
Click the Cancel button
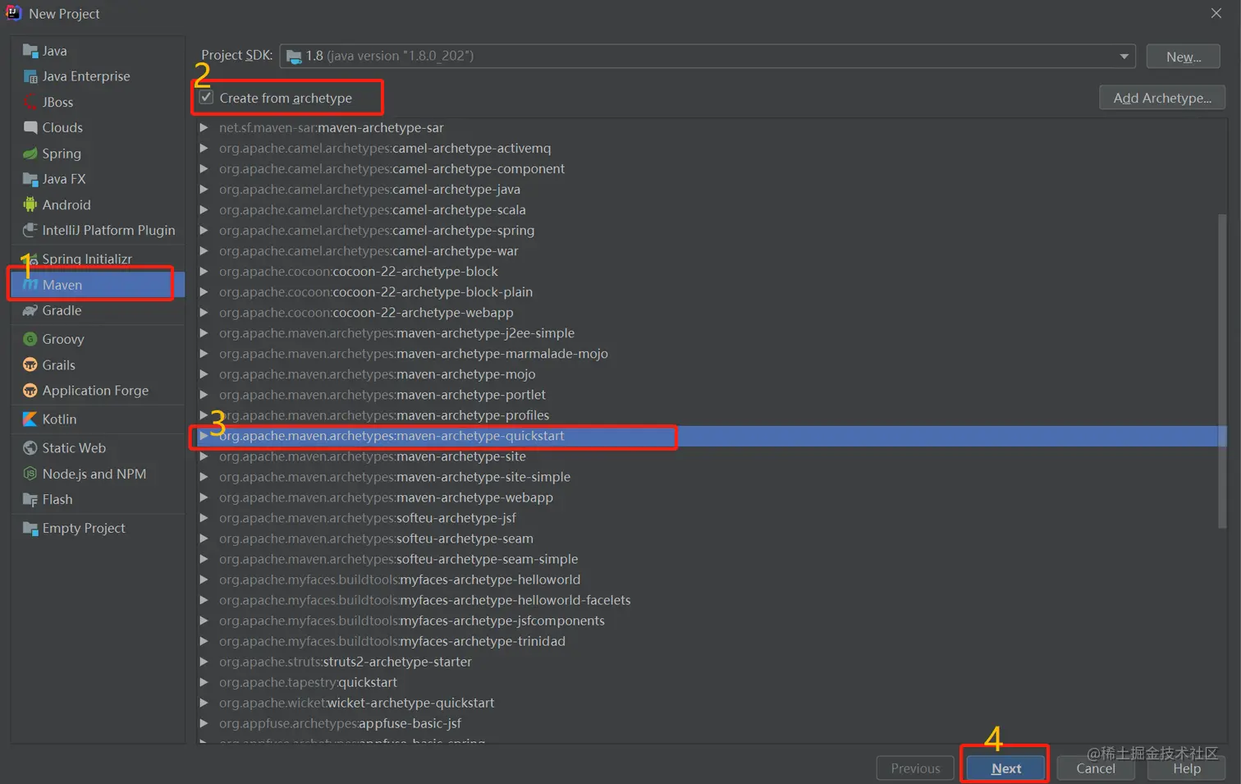tap(1096, 768)
